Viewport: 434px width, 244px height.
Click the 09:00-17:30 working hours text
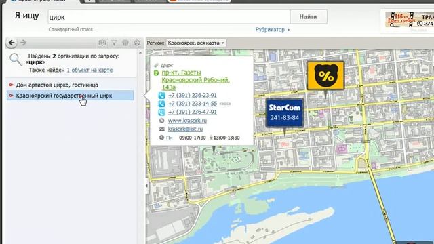click(193, 138)
